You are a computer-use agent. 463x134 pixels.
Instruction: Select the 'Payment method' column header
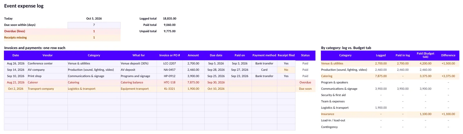pyautogui.click(x=264, y=55)
